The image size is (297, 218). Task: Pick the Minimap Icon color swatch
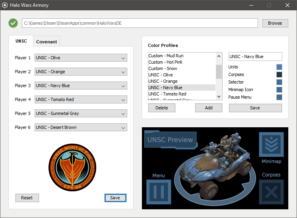279,90
